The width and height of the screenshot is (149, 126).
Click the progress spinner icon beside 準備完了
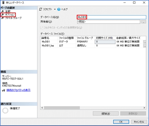5,111
